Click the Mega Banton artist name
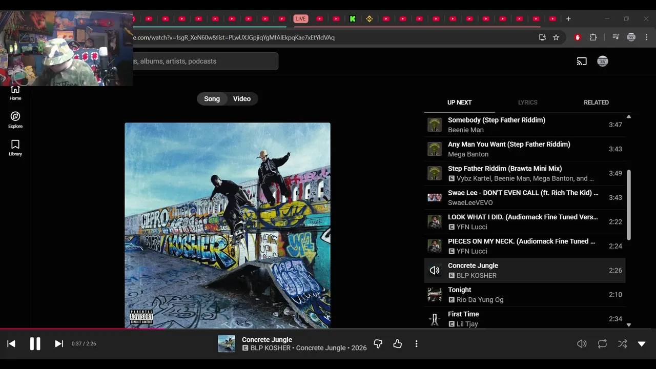 tap(468, 154)
